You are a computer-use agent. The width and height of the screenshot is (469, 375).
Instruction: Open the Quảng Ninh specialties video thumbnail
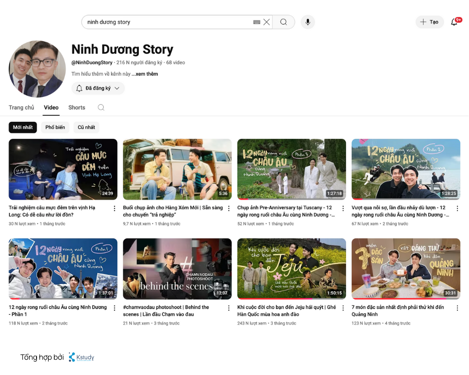406,269
